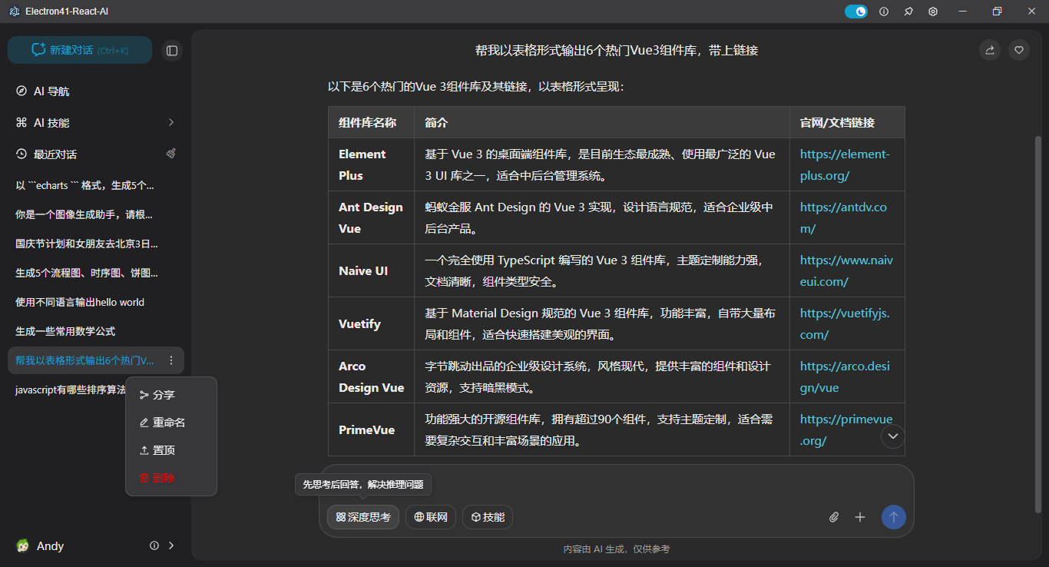Open the https://arco.design/vue link
The height and width of the screenshot is (567, 1049).
(845, 376)
